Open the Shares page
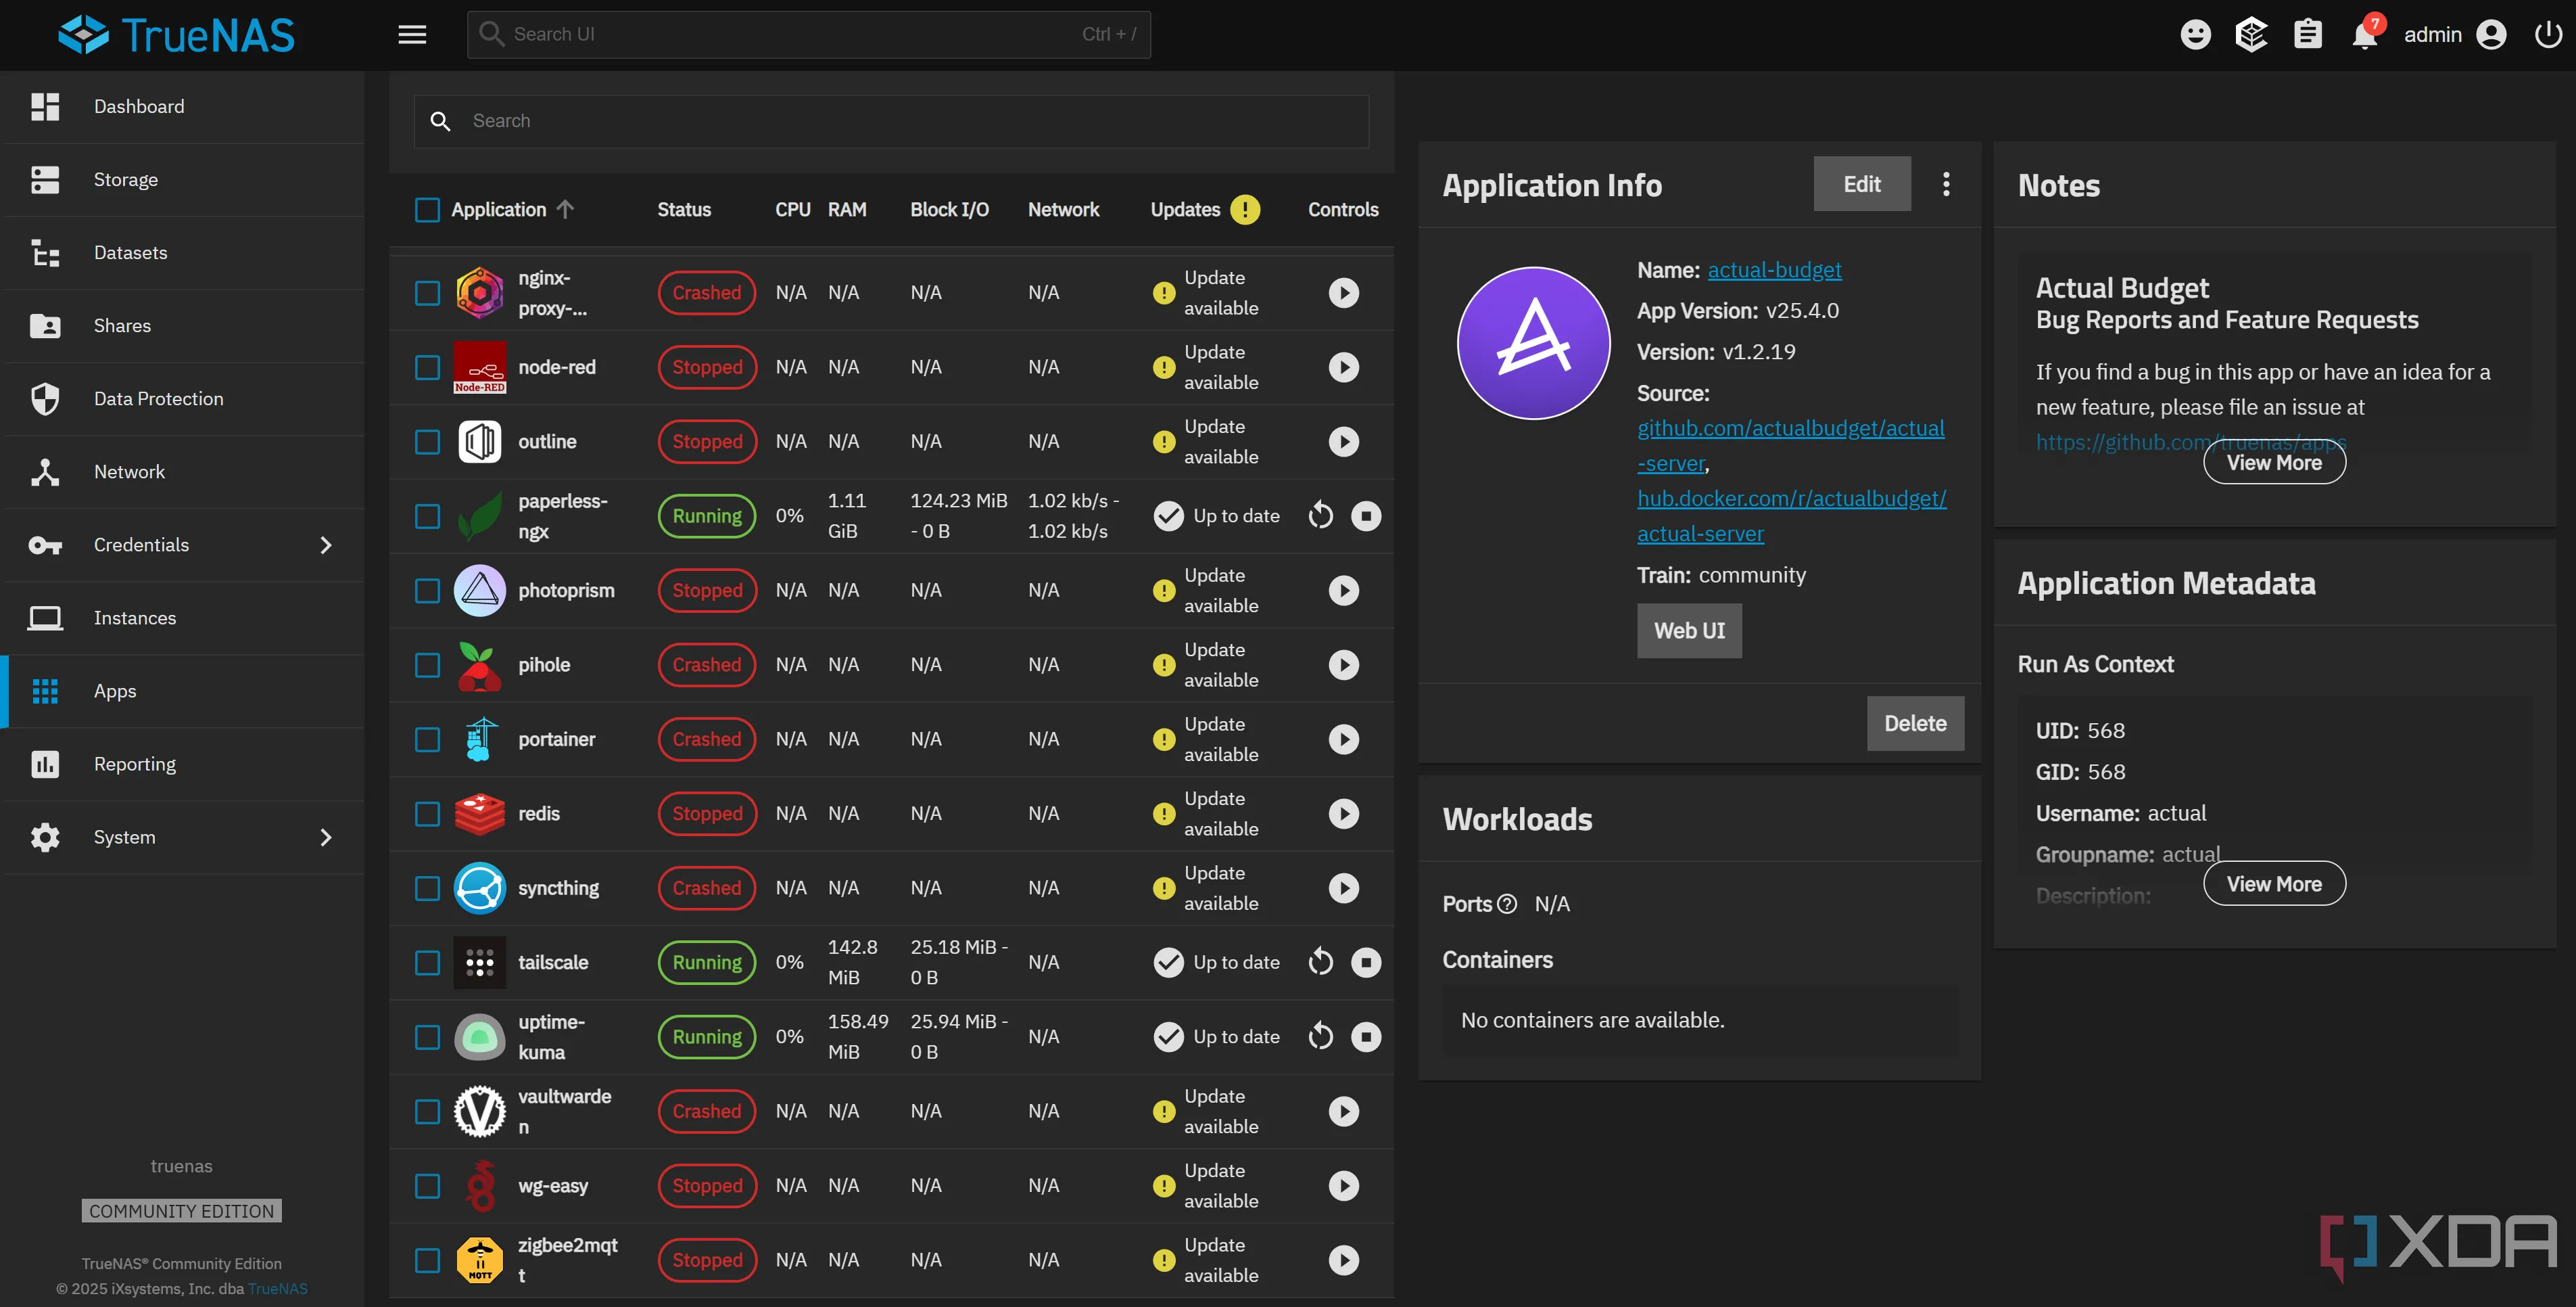Screen dimensions: 2576x1307 click(x=182, y=326)
